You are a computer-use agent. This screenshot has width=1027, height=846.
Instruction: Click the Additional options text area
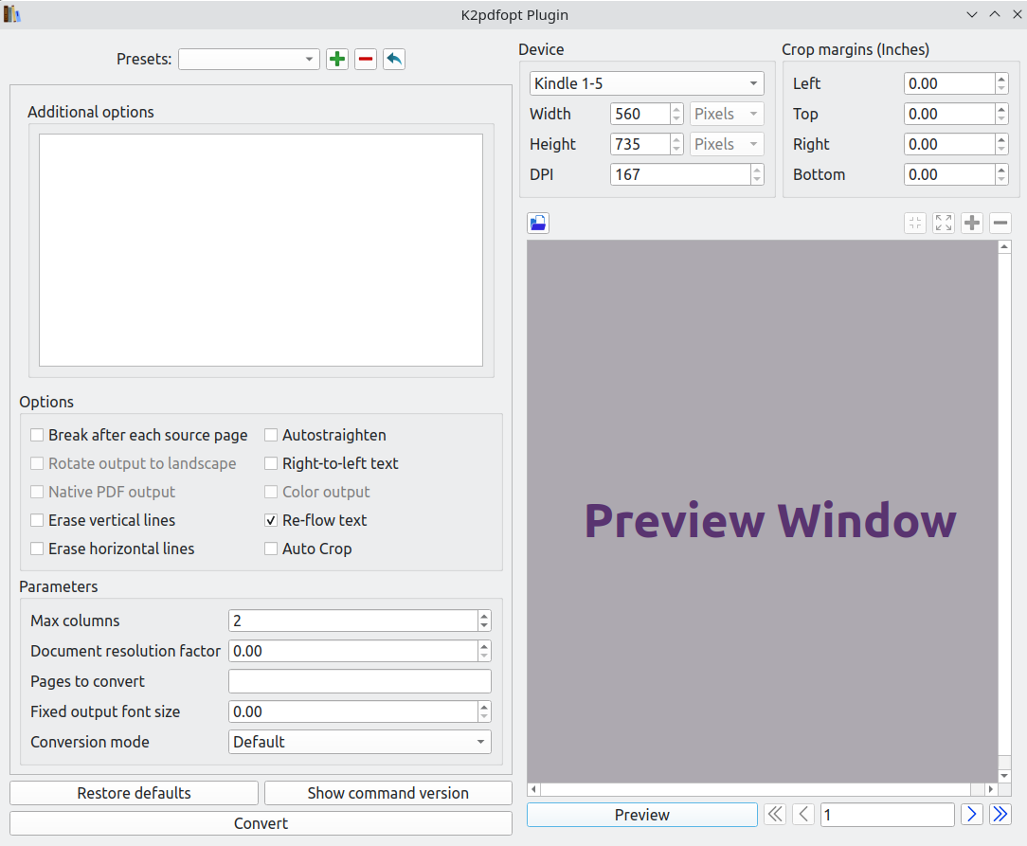click(261, 250)
